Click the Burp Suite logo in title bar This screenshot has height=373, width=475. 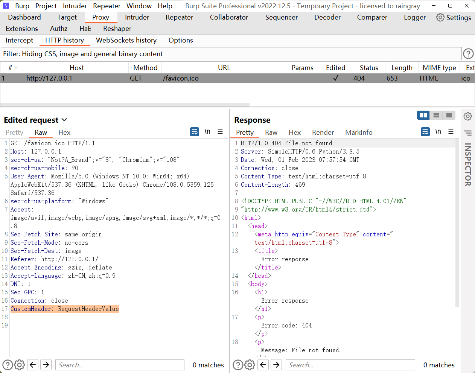[x=6, y=6]
